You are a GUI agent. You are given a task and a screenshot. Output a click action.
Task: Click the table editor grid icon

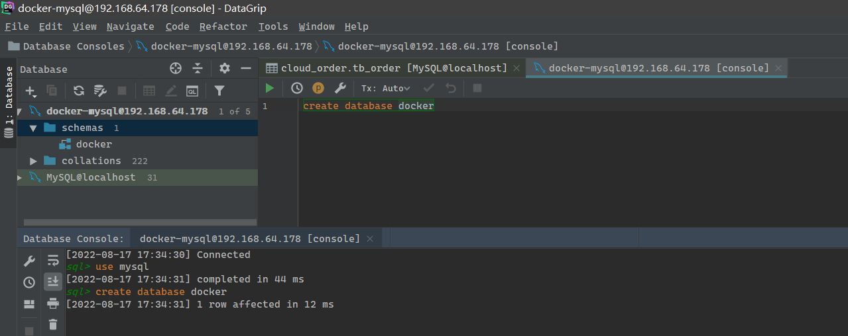tap(149, 91)
